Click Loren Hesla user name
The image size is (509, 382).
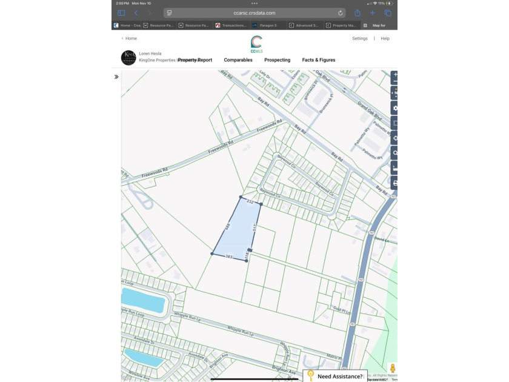click(150, 53)
